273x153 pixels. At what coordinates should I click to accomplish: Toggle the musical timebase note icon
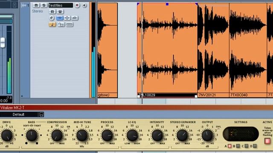click(52, 25)
